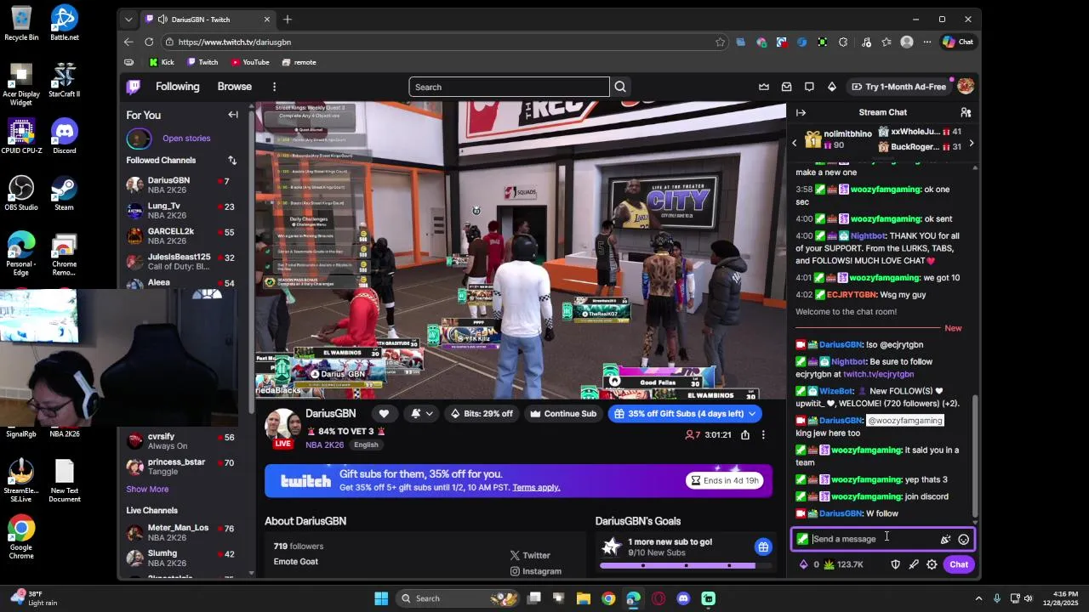
Task: Open the Kick bookmark
Action: click(x=162, y=62)
